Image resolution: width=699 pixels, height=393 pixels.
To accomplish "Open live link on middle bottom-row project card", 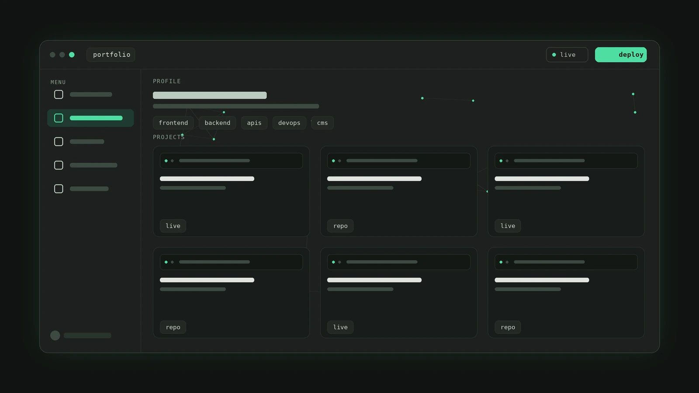I will 340,327.
